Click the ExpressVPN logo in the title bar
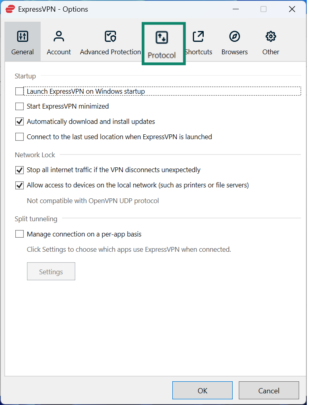310x405 pixels. 10,9
